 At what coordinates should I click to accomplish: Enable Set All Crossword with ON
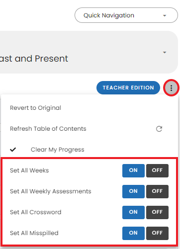click(133, 212)
